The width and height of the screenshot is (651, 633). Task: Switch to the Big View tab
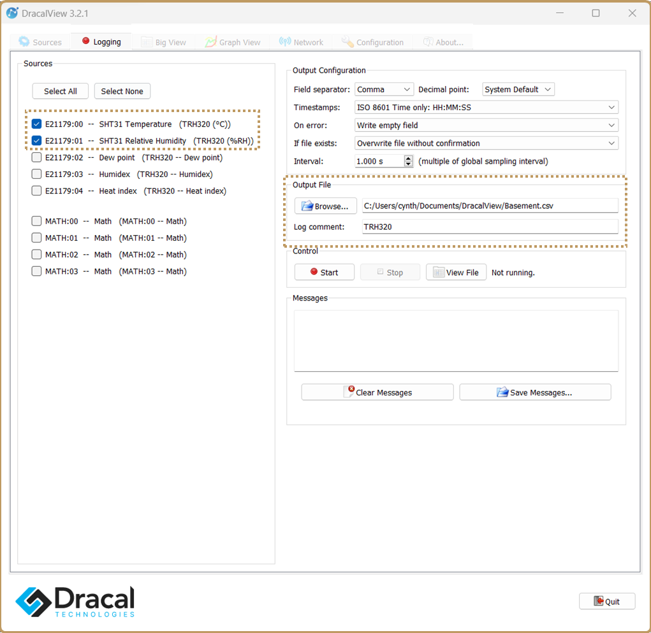pyautogui.click(x=164, y=42)
